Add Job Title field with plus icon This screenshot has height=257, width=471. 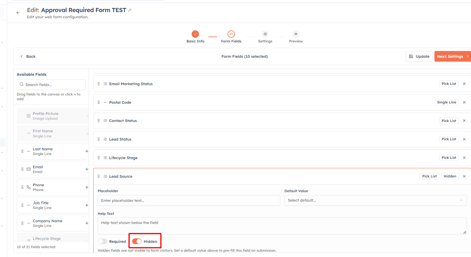[x=87, y=205]
